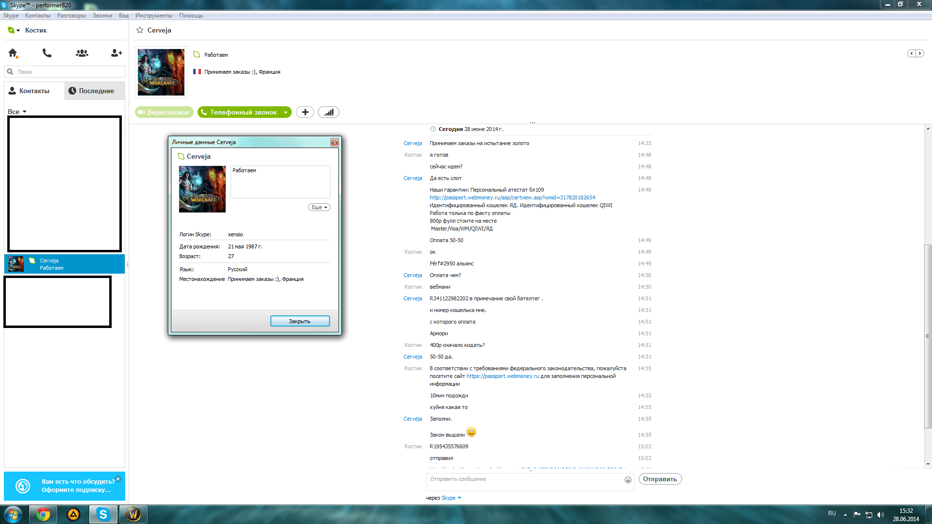The width and height of the screenshot is (932, 524).
Task: Click the create group icon
Action: (82, 53)
